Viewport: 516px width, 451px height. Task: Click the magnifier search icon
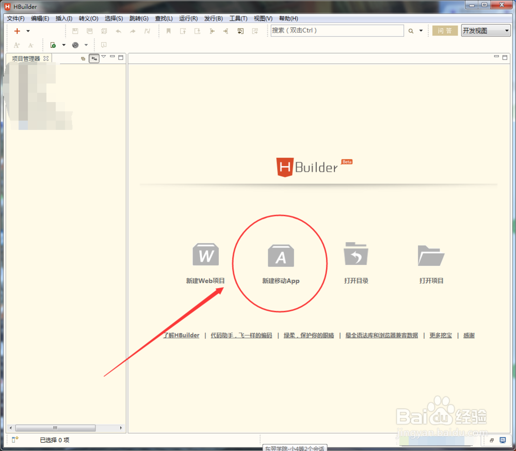[411, 31]
